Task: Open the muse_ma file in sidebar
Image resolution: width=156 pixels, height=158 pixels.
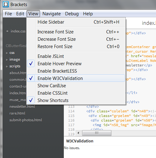Action: pyautogui.click(x=18, y=100)
